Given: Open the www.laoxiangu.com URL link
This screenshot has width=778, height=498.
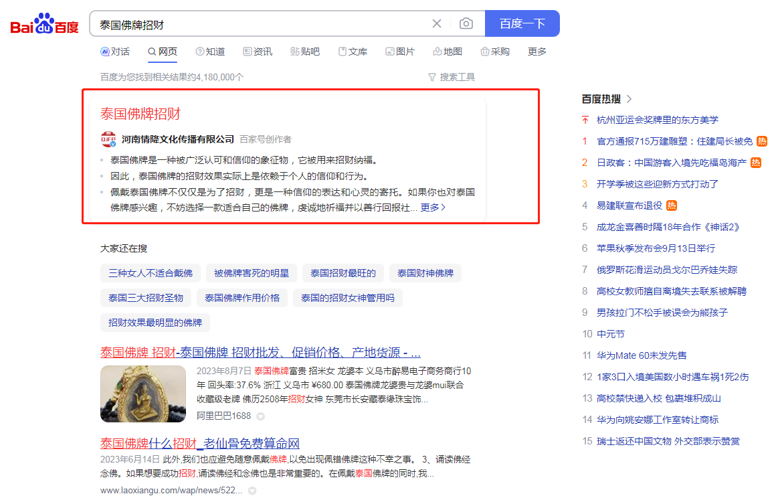Looking at the screenshot, I should [x=171, y=491].
